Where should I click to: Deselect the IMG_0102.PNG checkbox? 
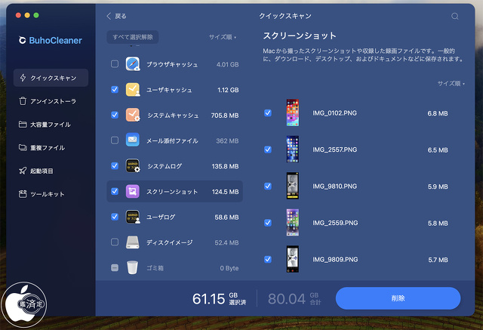[x=268, y=113]
